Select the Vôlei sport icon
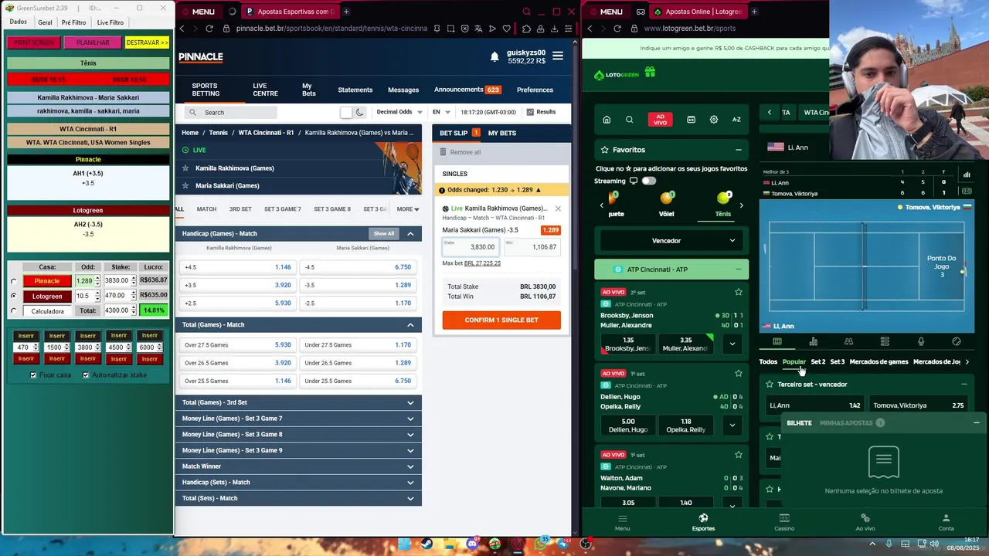The width and height of the screenshot is (989, 556). [x=667, y=198]
